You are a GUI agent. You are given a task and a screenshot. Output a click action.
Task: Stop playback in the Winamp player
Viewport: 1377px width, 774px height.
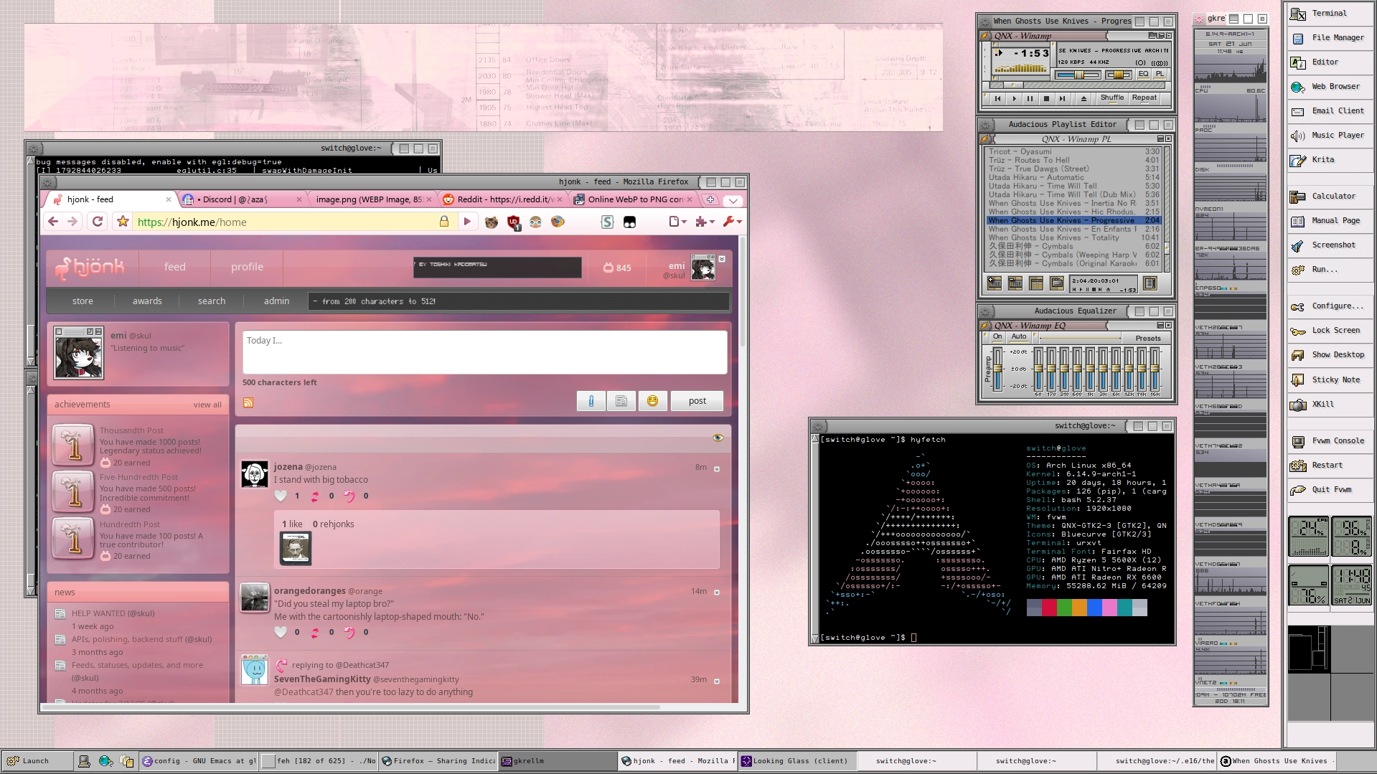[1046, 98]
